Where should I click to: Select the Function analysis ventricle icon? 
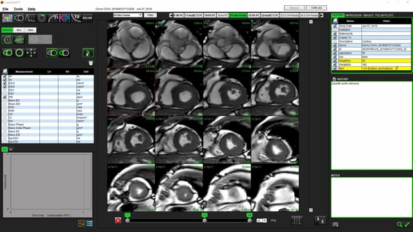19,18
